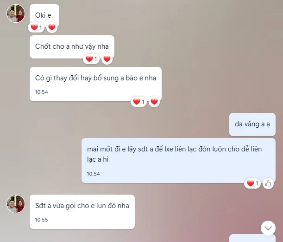Open sender avatar beside 'Oki e'
The image size is (283, 242).
coord(16,13)
